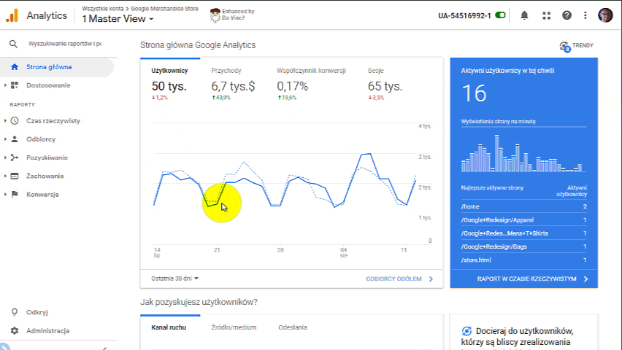Open the three-dot more options menu
622x350 pixels.
(x=585, y=15)
